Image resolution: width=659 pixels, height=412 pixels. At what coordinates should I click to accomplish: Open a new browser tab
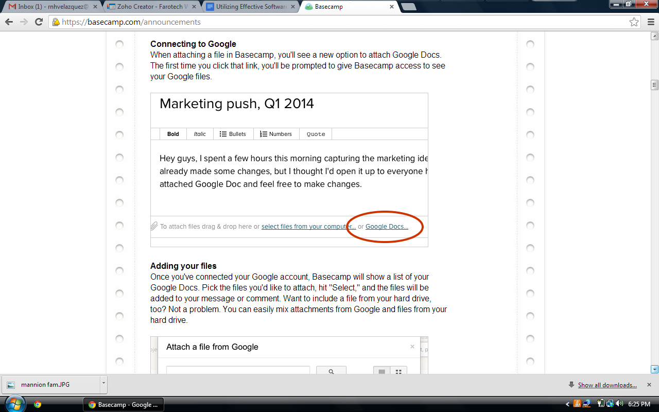(408, 7)
